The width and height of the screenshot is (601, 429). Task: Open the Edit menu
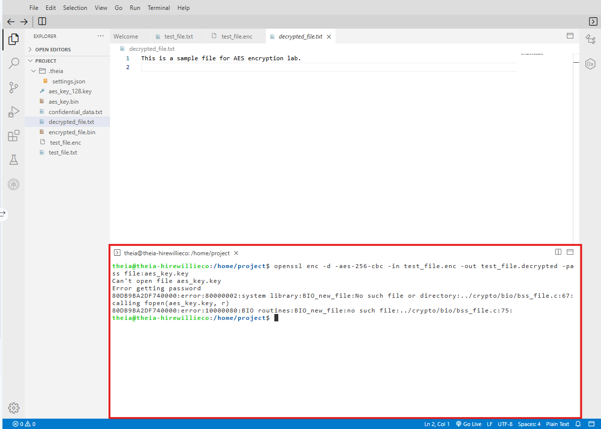point(51,8)
